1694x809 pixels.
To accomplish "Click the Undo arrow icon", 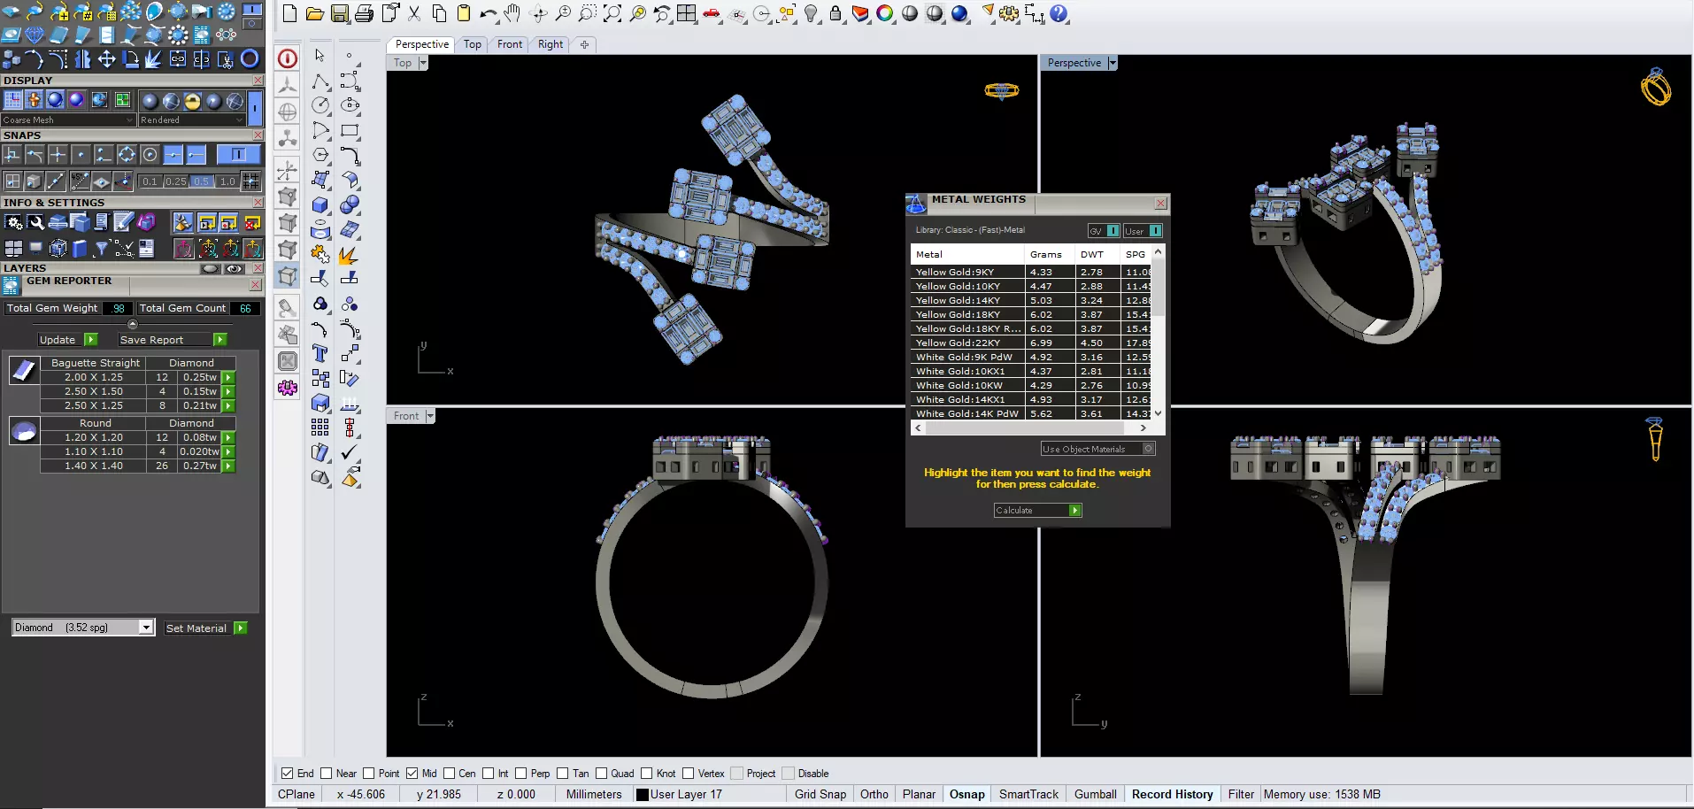I will pyautogui.click(x=488, y=13).
